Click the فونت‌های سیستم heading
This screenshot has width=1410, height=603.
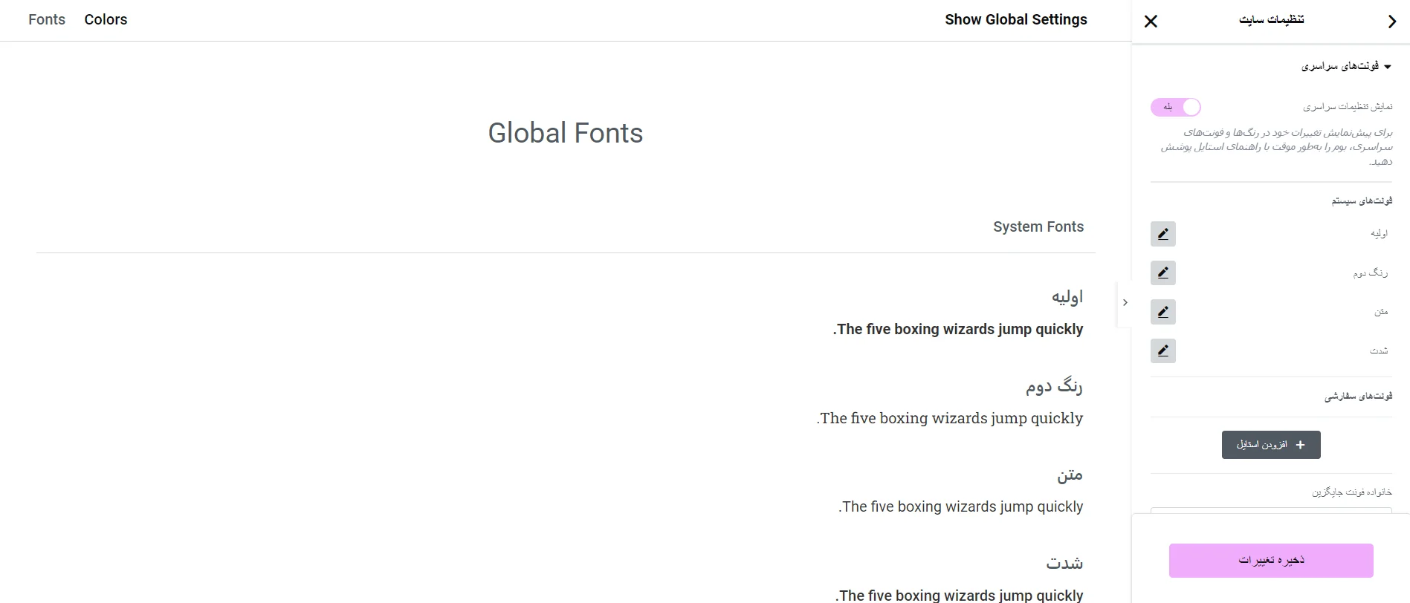point(1362,201)
